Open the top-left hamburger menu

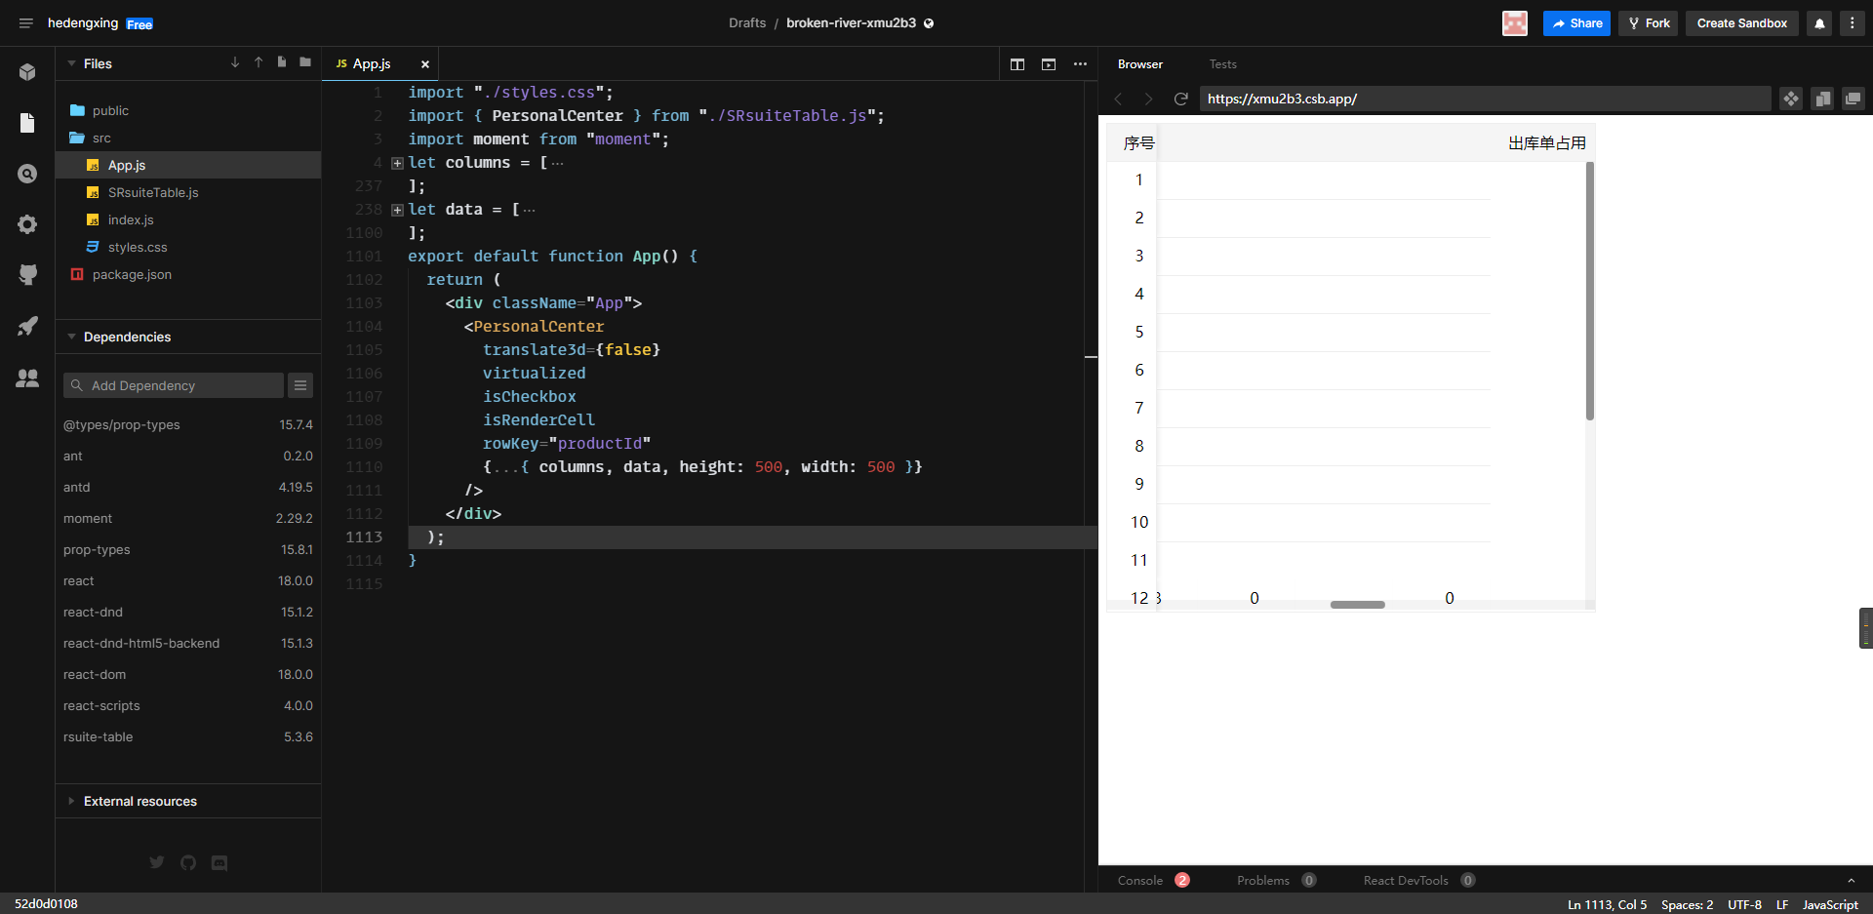point(25,22)
